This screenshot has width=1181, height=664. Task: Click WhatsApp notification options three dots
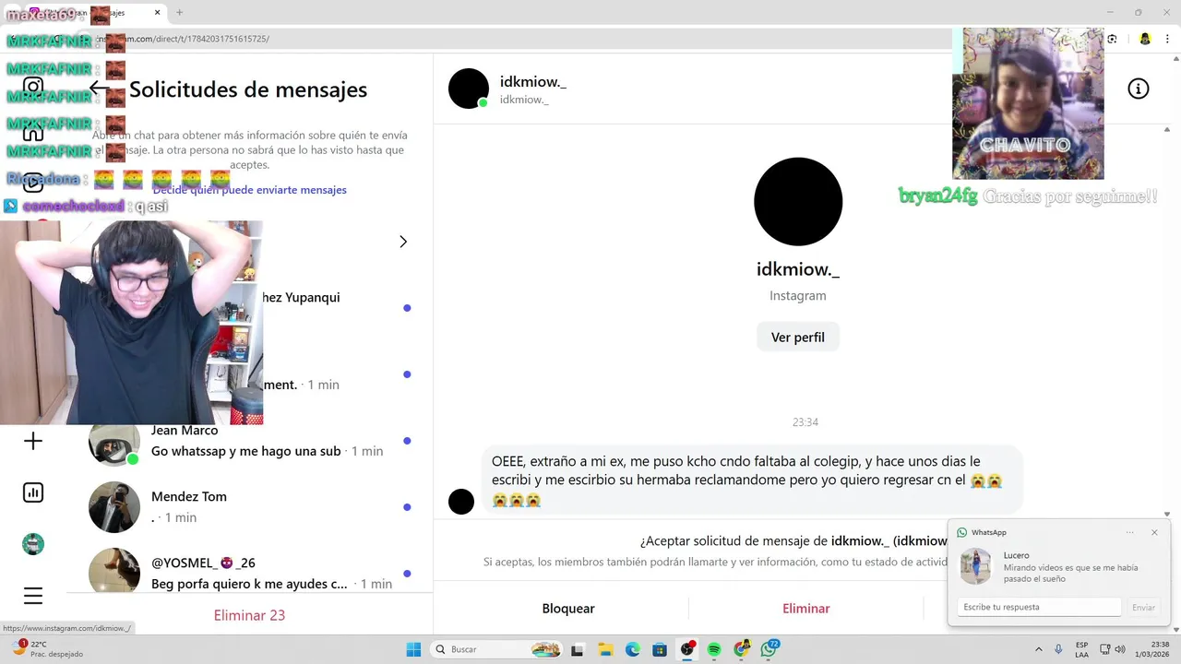point(1130,532)
